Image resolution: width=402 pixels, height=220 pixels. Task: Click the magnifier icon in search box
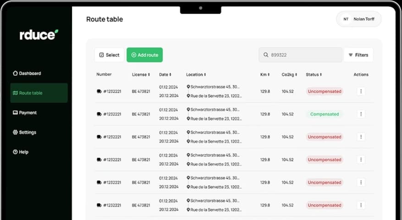pyautogui.click(x=266, y=55)
